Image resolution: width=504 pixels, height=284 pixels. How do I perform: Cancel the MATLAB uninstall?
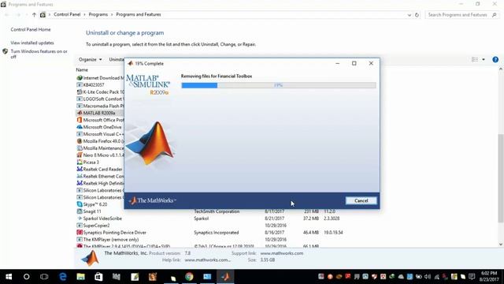(361, 200)
